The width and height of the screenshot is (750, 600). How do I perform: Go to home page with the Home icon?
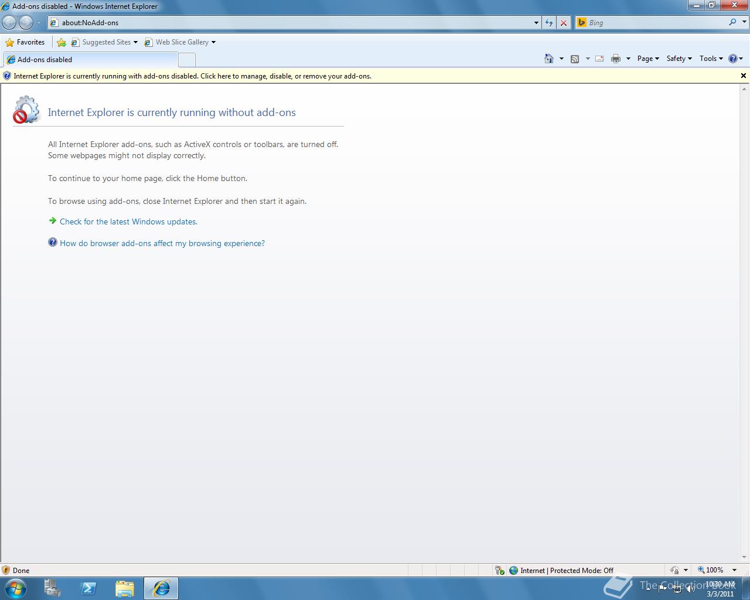[549, 59]
